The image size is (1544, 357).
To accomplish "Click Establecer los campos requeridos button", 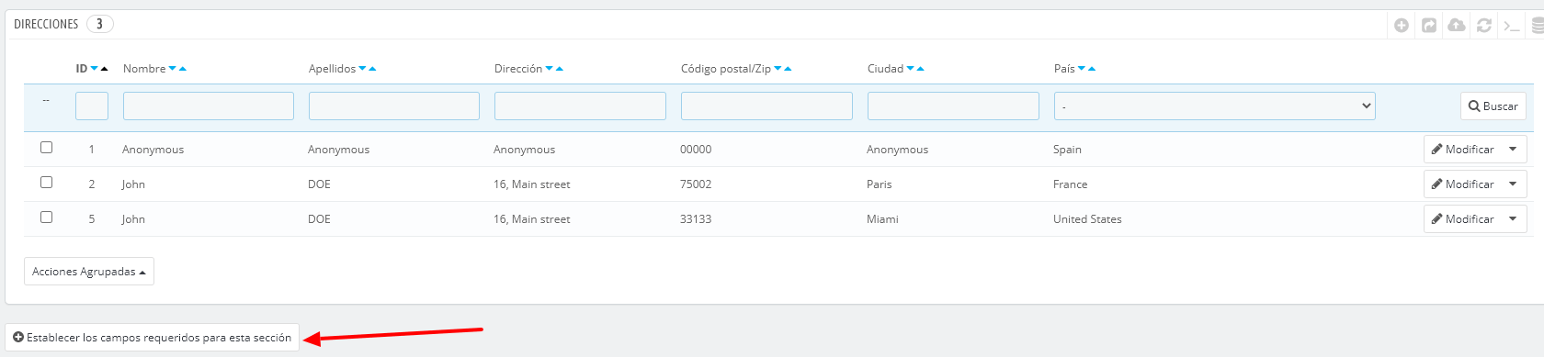I will tap(153, 338).
